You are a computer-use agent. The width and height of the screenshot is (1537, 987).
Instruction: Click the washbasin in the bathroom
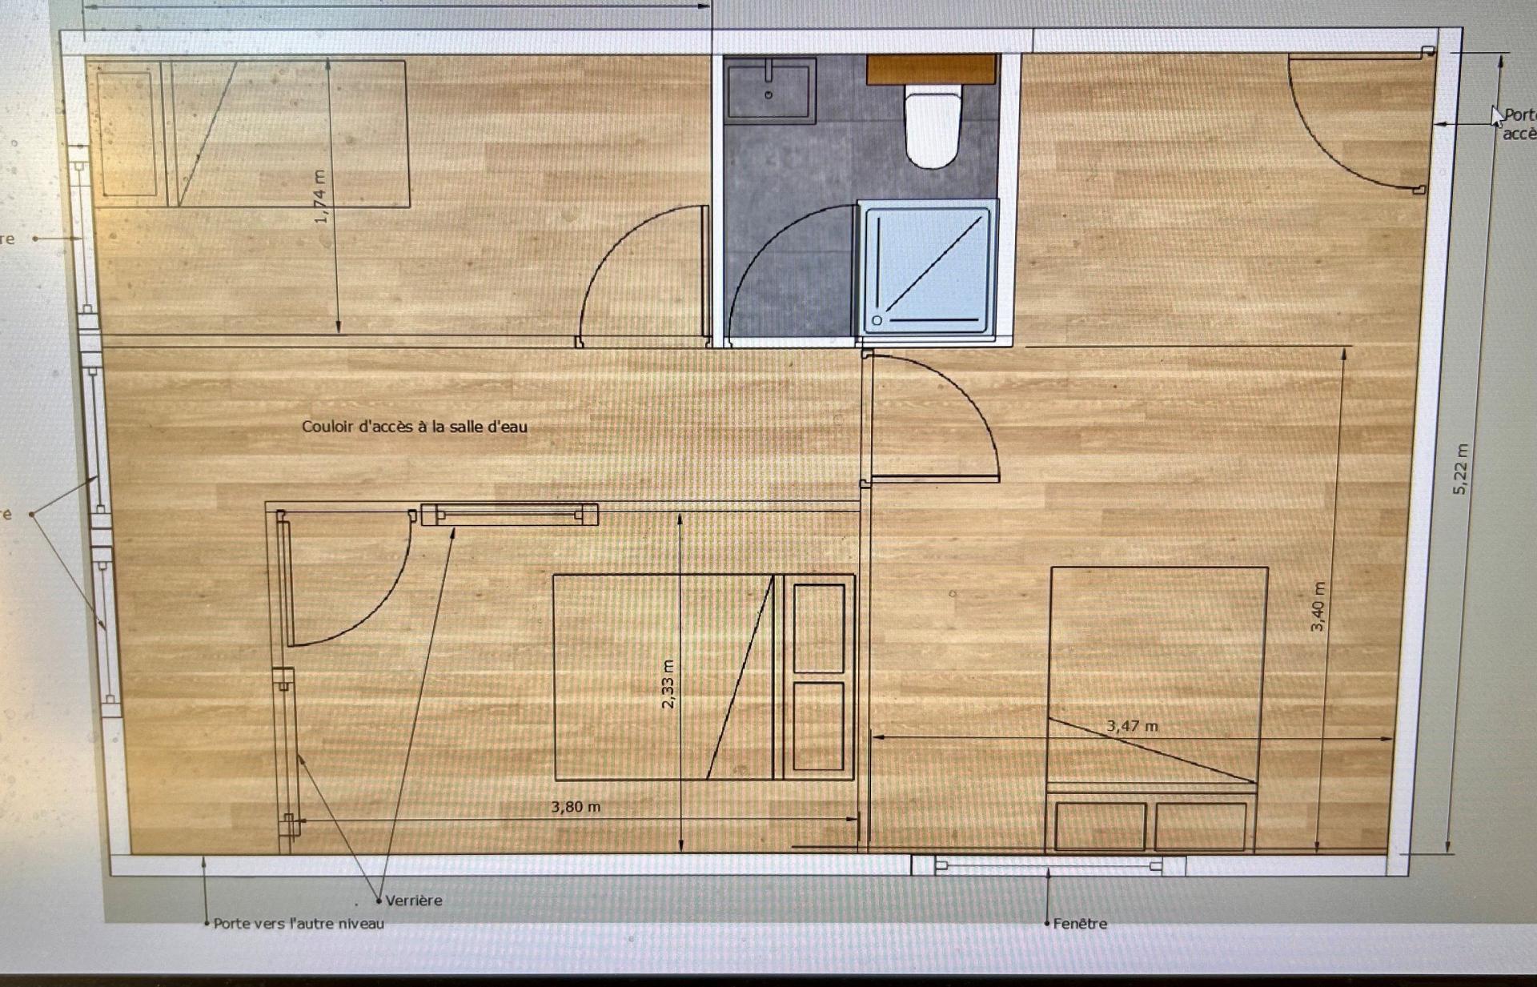pos(769,91)
